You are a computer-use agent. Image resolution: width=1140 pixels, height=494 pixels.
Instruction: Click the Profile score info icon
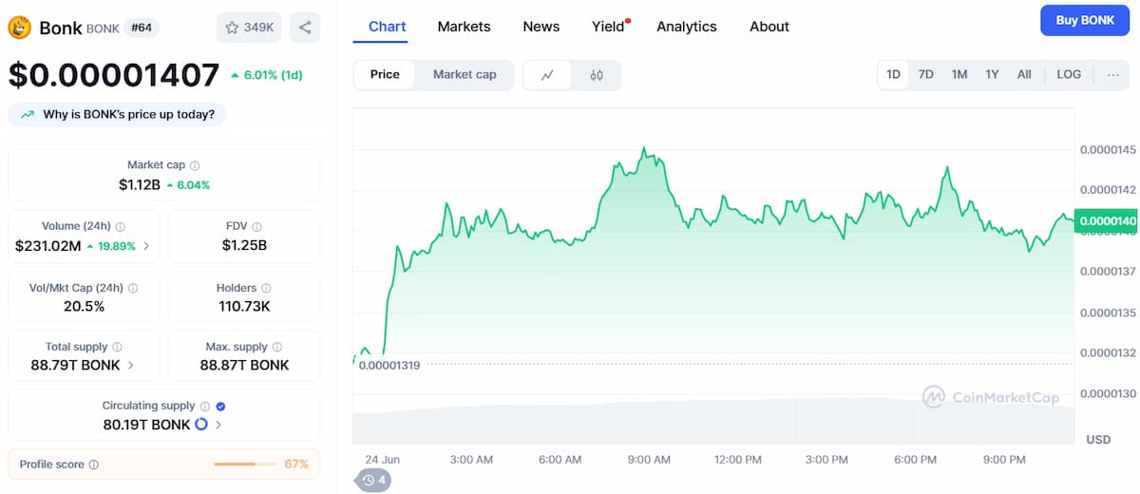point(93,465)
